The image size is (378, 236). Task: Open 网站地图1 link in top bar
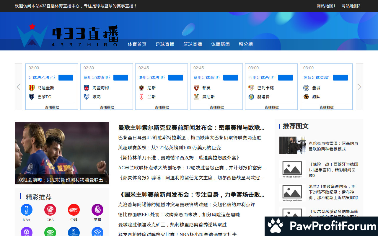[326, 6]
